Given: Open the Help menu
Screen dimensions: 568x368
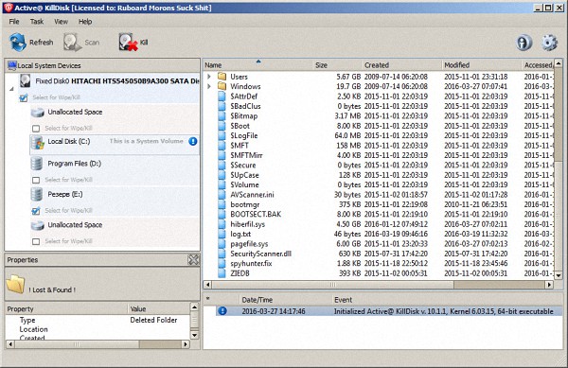Looking at the screenshot, I should [x=85, y=22].
